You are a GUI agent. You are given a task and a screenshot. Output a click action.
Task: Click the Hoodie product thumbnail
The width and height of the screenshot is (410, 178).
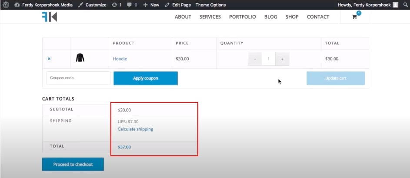tap(80, 58)
